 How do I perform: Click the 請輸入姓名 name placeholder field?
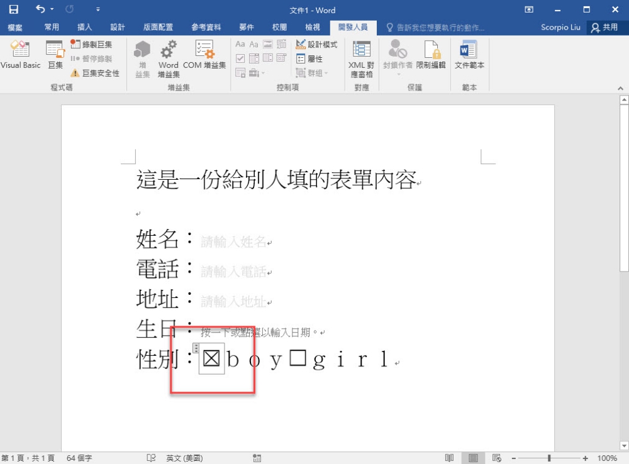coord(233,242)
